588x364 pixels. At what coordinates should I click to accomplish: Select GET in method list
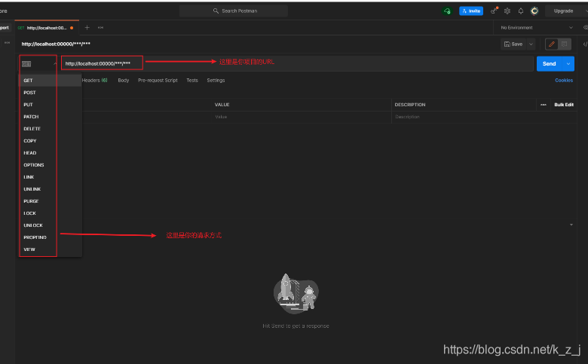(50, 80)
